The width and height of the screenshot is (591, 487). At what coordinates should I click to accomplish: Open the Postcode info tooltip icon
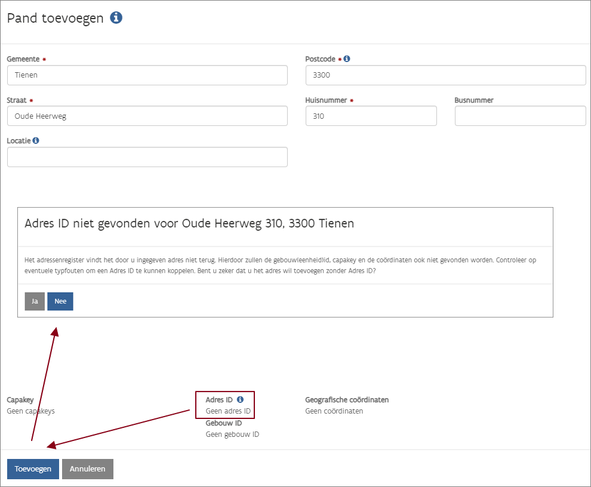coord(347,59)
